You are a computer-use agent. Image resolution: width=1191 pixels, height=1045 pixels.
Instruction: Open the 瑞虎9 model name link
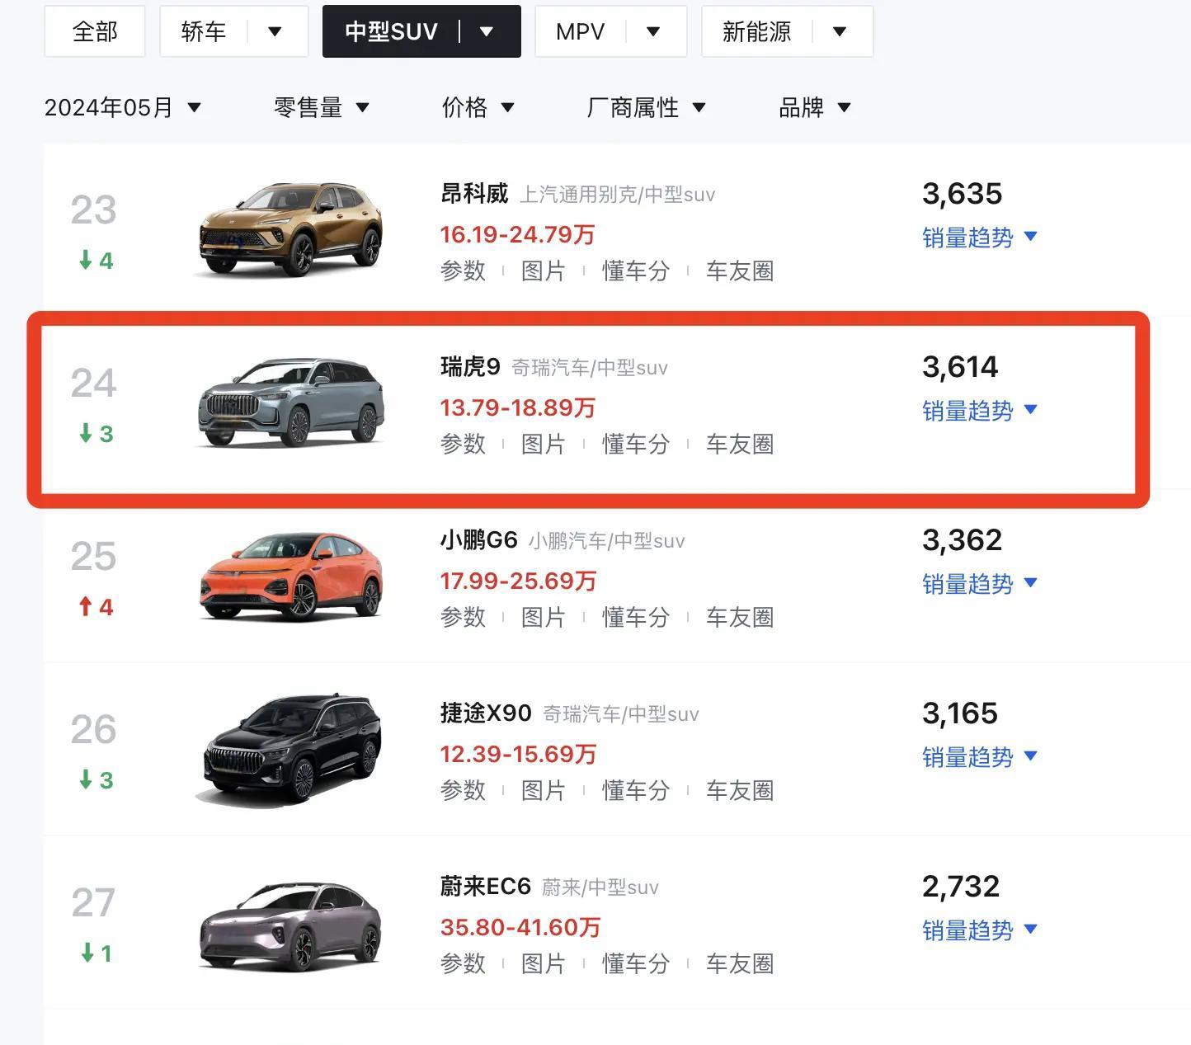coord(470,367)
